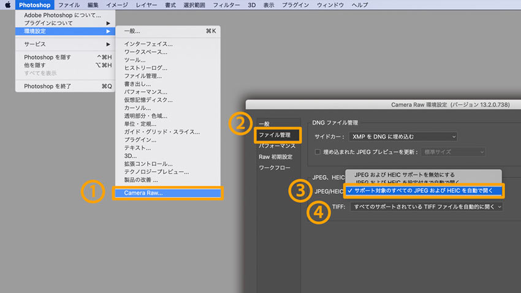Open Camera Raw... preferences
Screen dimensions: 521x293
(168, 193)
